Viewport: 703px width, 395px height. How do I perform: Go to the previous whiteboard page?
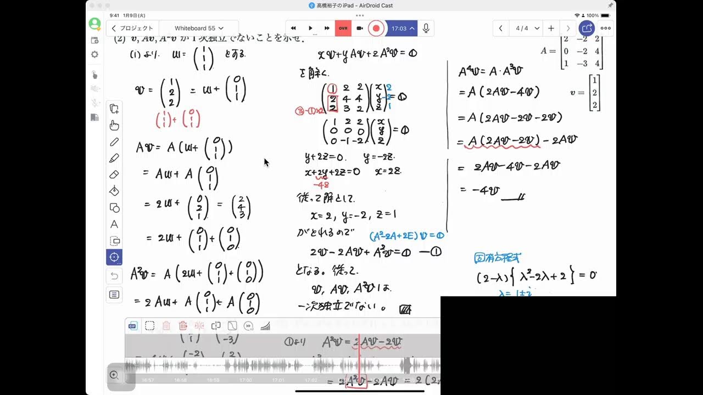[500, 28]
